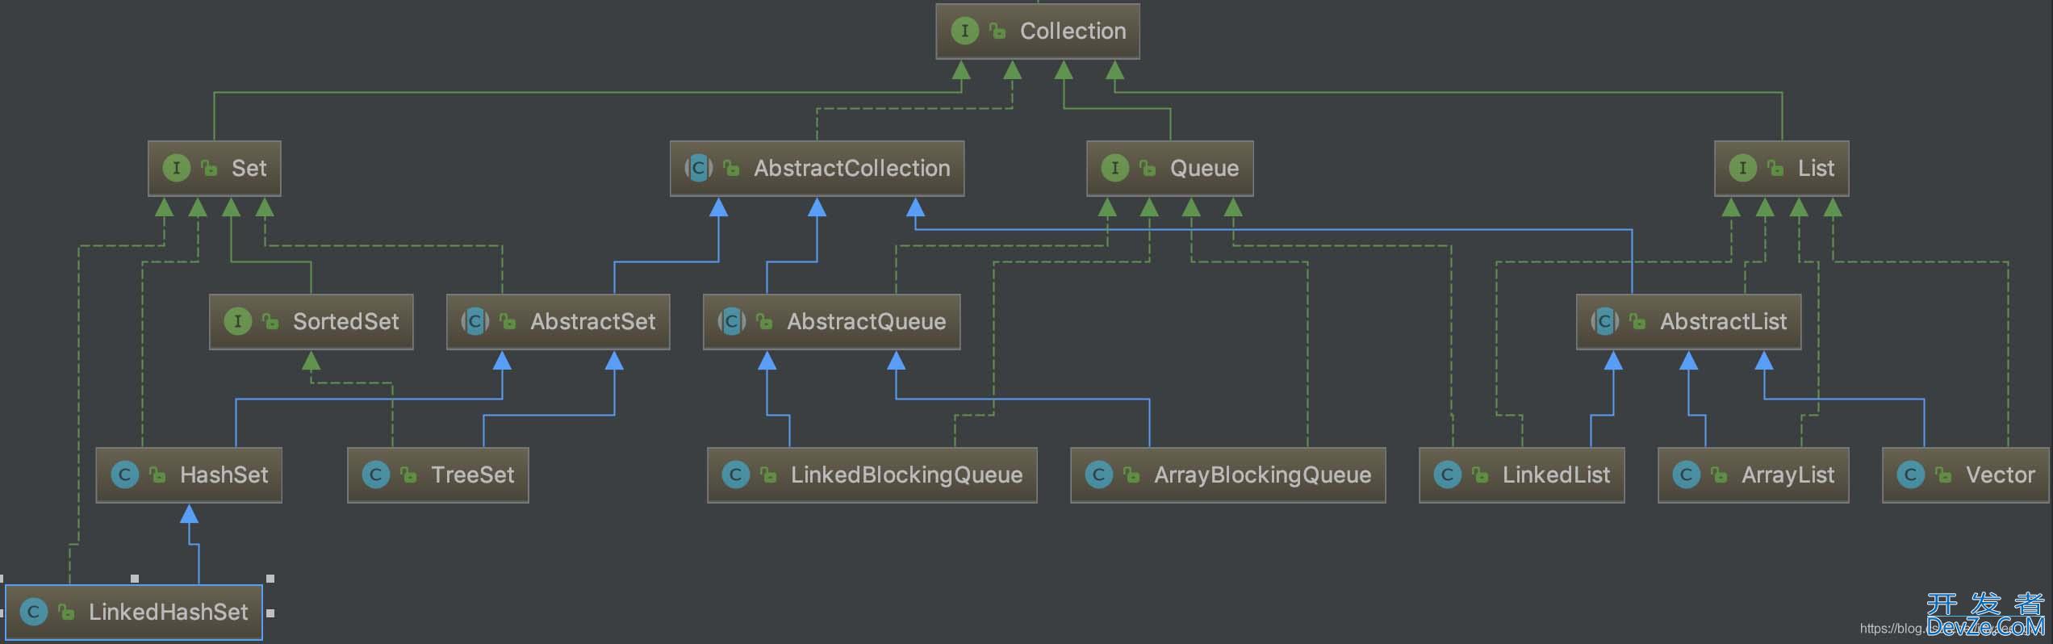Select the "Collection" label
This screenshot has width=2053, height=644.
tap(1073, 31)
